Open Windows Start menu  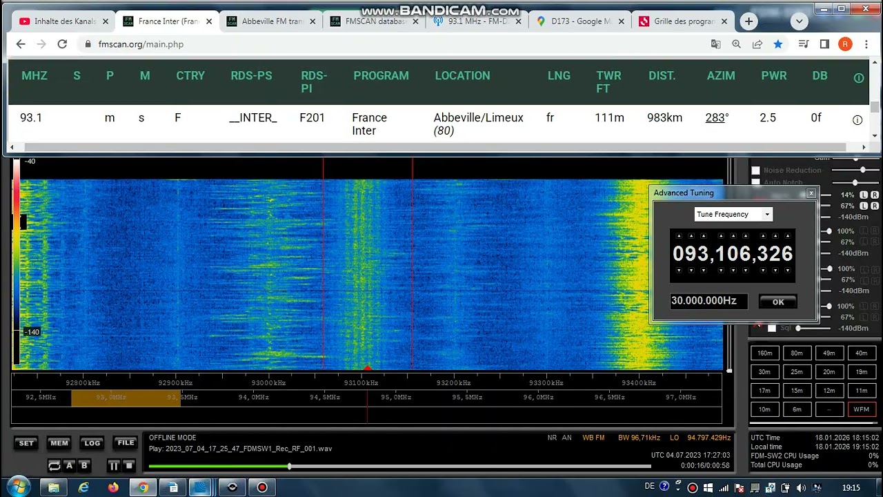pos(19,487)
